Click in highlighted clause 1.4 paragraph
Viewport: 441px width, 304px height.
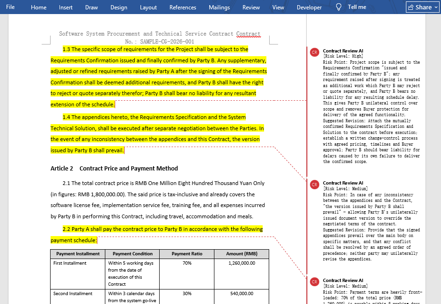[157, 133]
